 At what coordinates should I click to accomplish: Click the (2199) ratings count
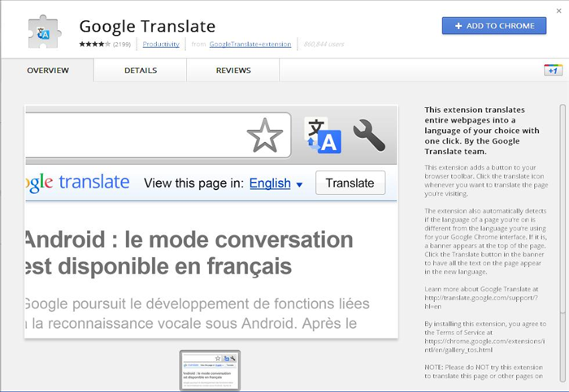(122, 44)
